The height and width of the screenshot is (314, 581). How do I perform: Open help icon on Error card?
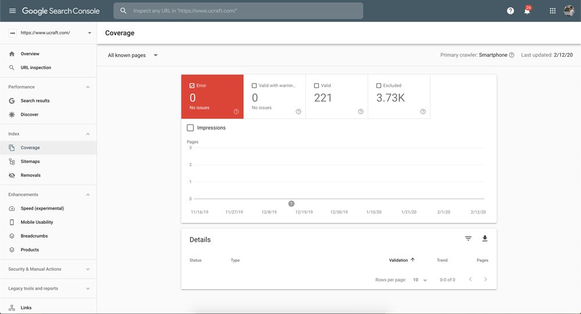pos(236,112)
